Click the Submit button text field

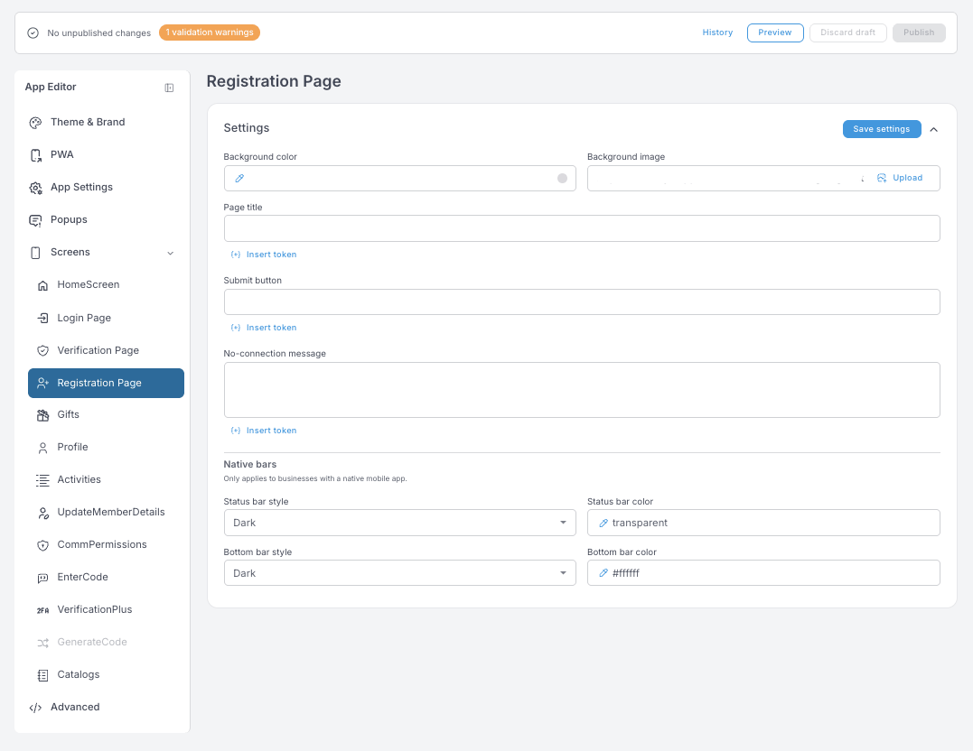(x=582, y=302)
